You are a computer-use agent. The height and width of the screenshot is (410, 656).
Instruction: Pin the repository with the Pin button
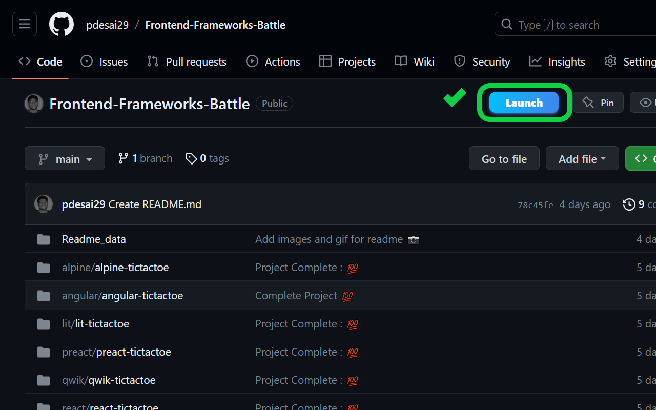coord(598,102)
